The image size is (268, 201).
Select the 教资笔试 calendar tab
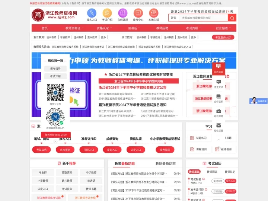click(x=194, y=172)
